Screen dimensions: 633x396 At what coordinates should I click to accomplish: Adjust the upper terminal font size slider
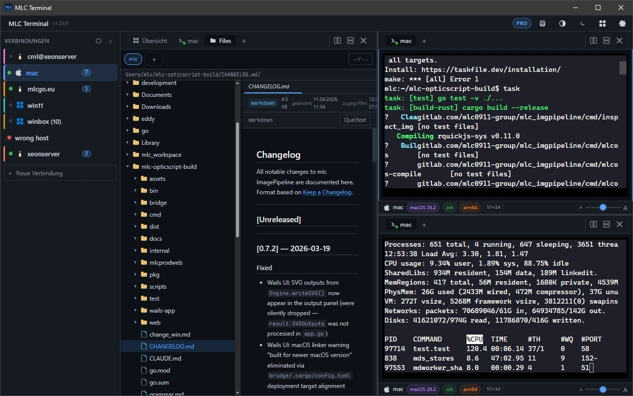[602, 207]
